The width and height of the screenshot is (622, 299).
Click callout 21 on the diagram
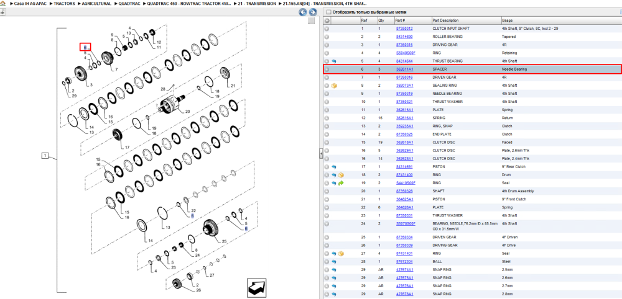[233, 86]
